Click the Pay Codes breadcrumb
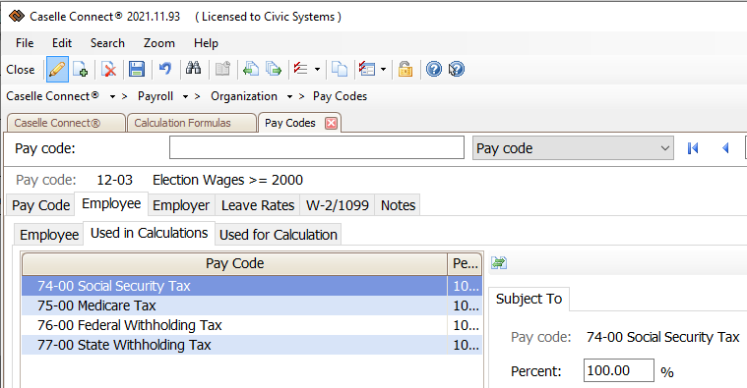 point(341,96)
